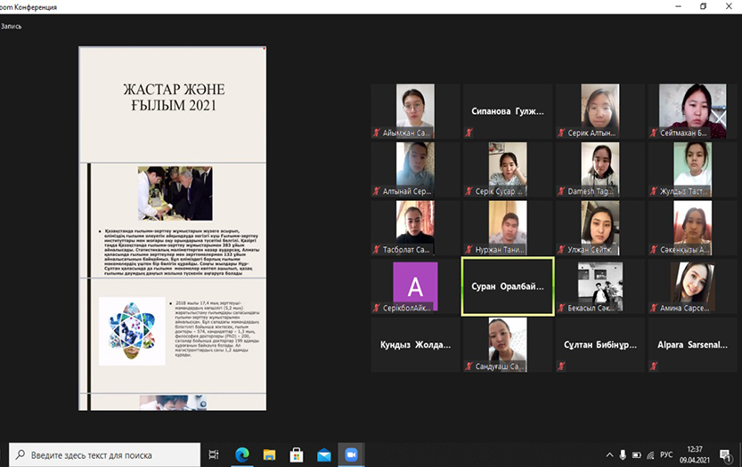Viewport: 742px width, 467px height.
Task: Open Zoom from the taskbar
Action: pos(351,455)
